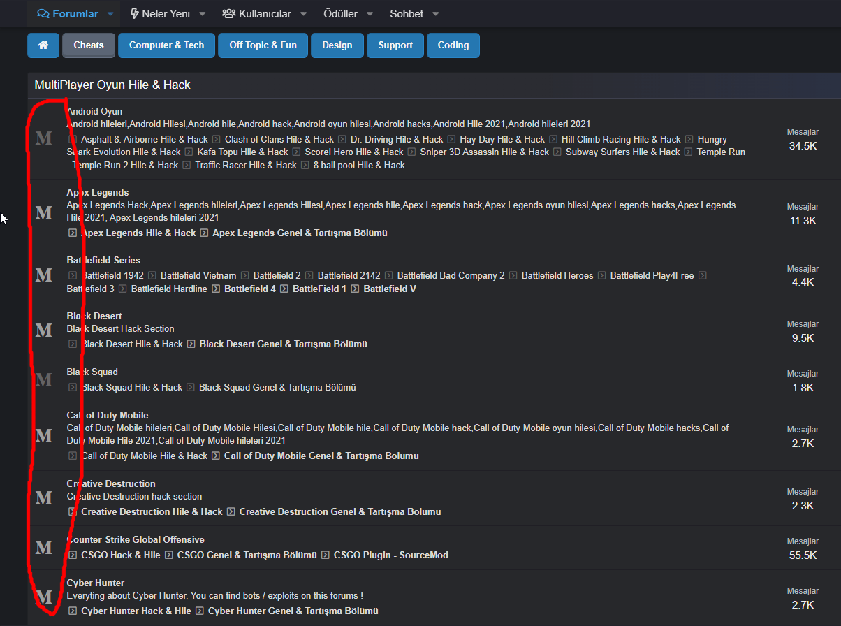Image resolution: width=841 pixels, height=626 pixels.
Task: Switch to the Cheats tab
Action: coord(89,45)
